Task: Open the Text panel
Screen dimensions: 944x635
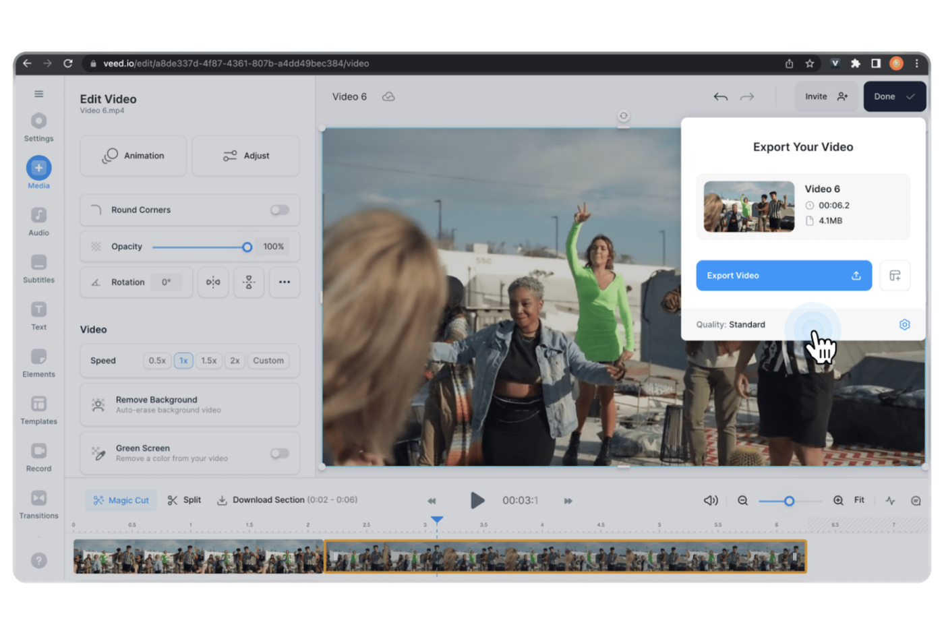Action: tap(38, 316)
